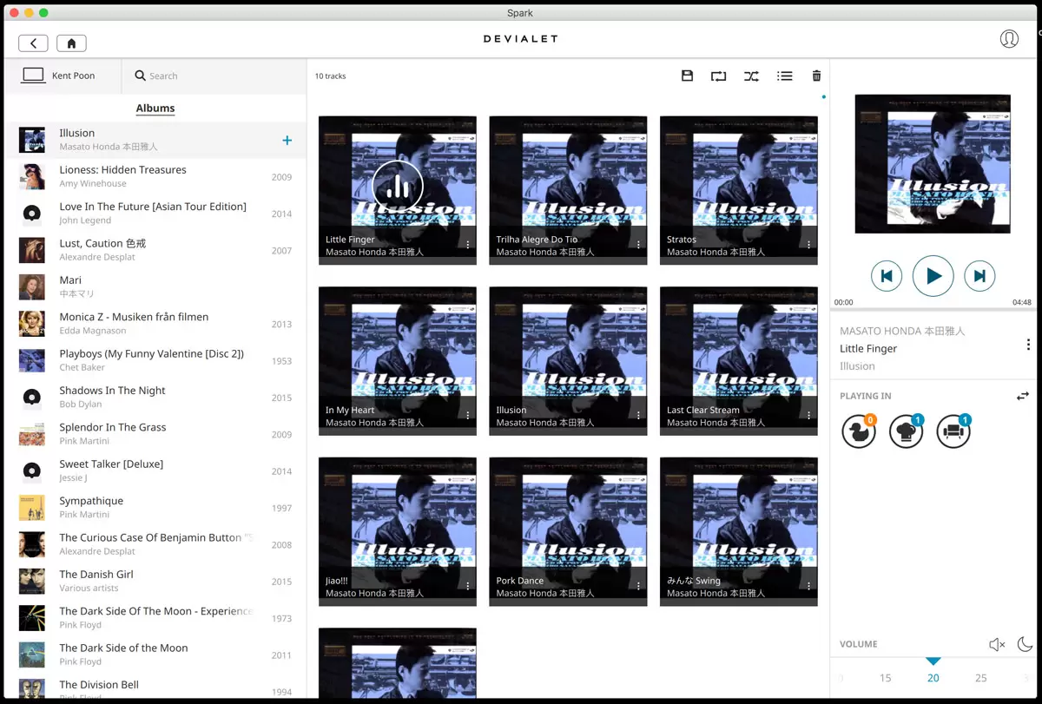Set the volume to 25 on the dial
The image size is (1042, 704).
coord(980,678)
